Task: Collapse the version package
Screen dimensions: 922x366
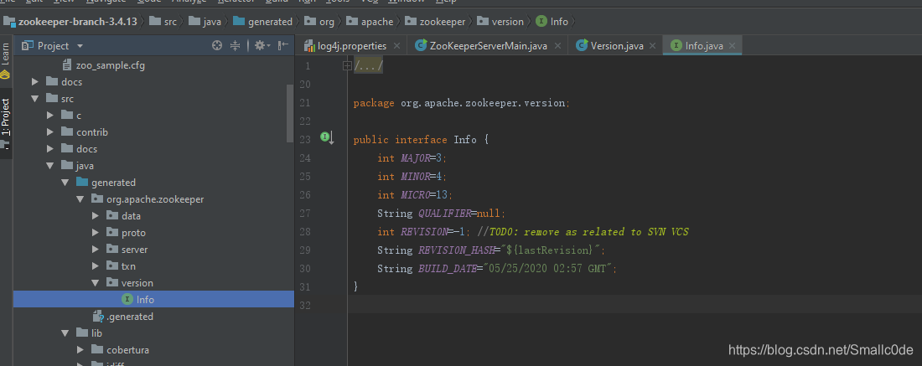Action: click(96, 282)
